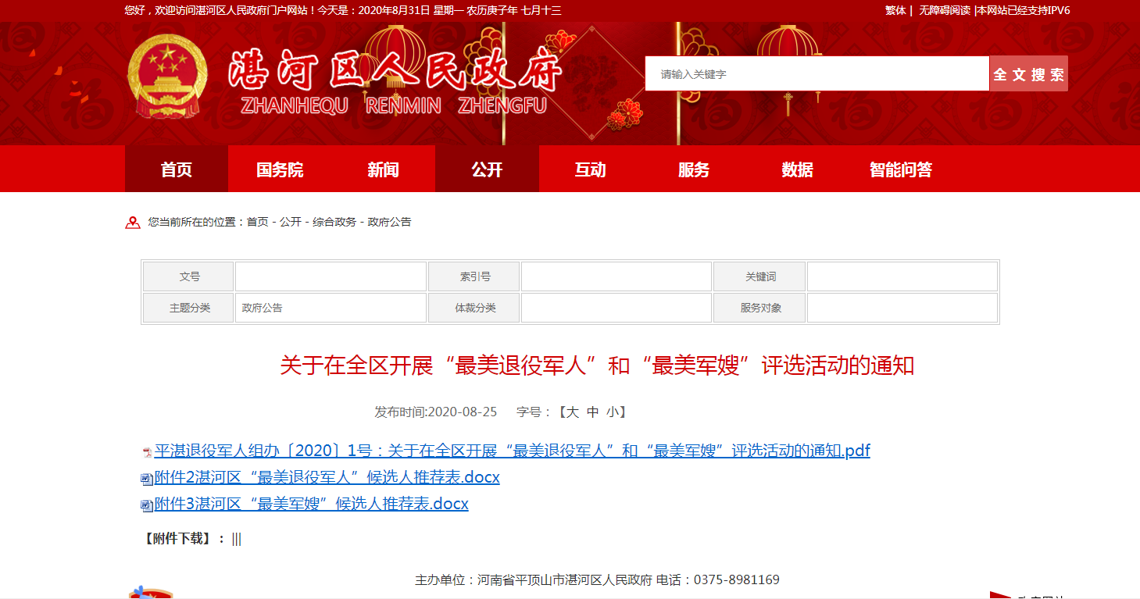
Task: Click the red location pin icon
Action: 133,223
